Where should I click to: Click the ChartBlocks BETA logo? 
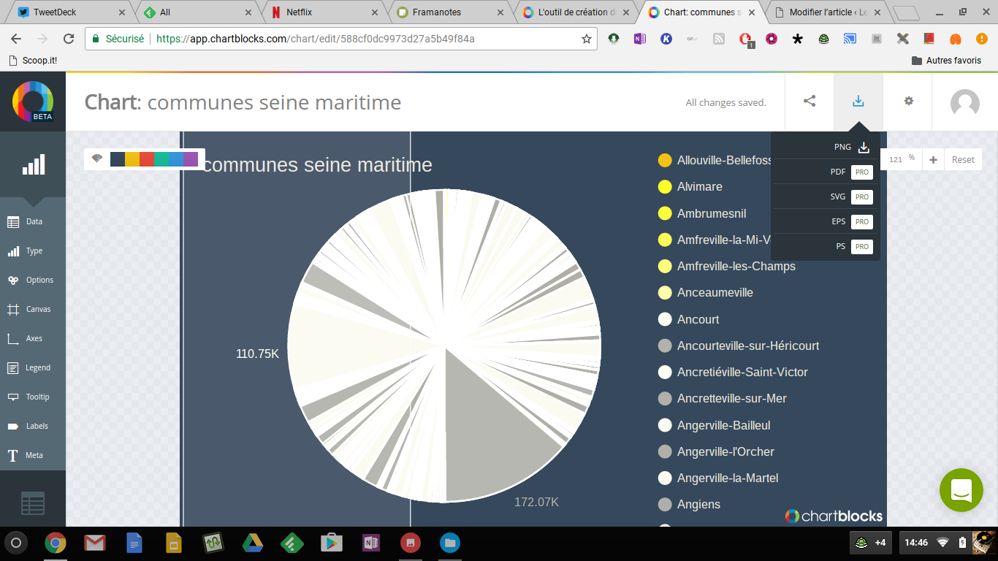pyautogui.click(x=33, y=102)
